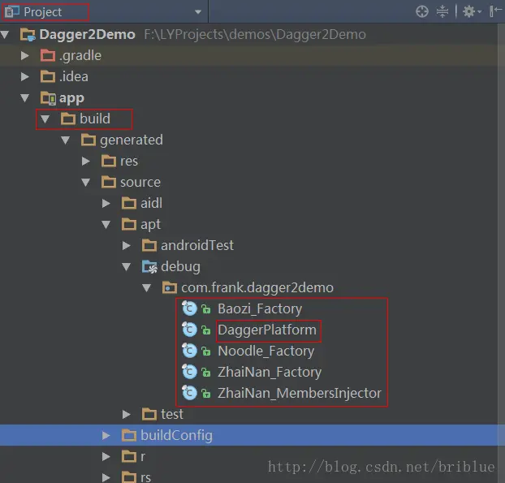Collapse the source folder arrow

(x=86, y=183)
